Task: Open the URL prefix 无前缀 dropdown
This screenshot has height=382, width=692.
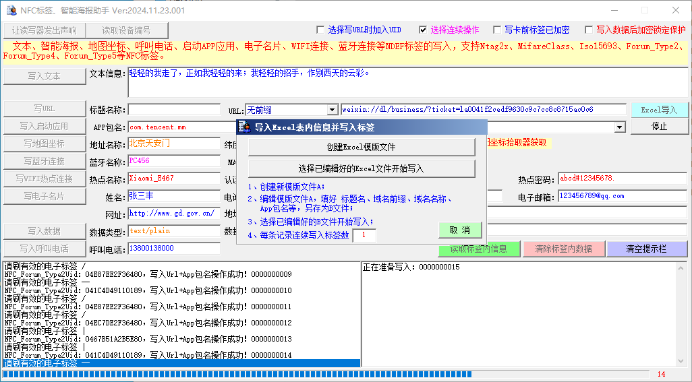Action: (x=332, y=110)
